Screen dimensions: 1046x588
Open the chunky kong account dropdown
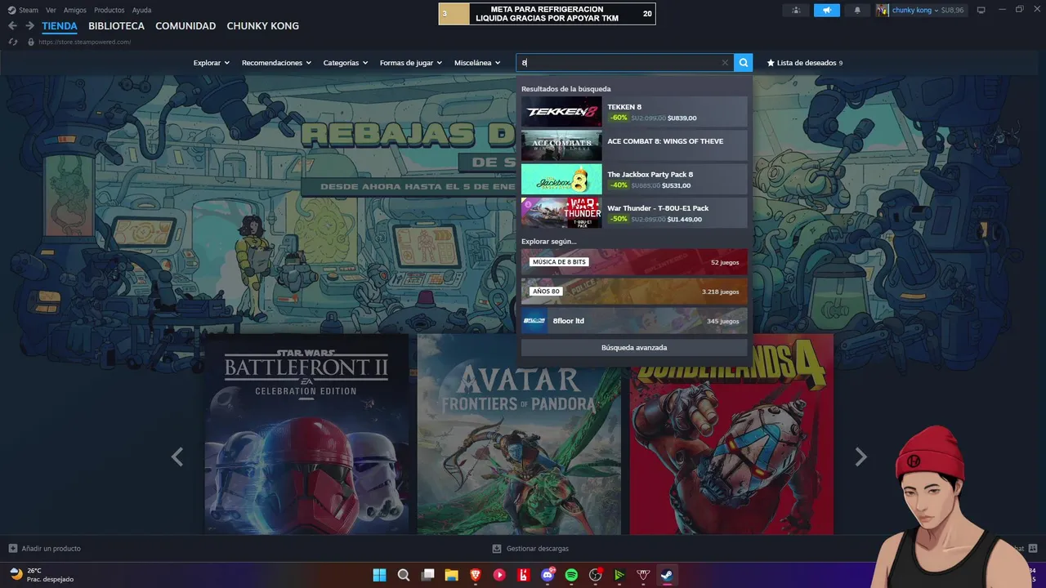[x=920, y=10]
